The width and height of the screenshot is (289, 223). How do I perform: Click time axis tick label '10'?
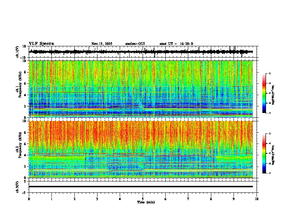pyautogui.click(x=257, y=199)
